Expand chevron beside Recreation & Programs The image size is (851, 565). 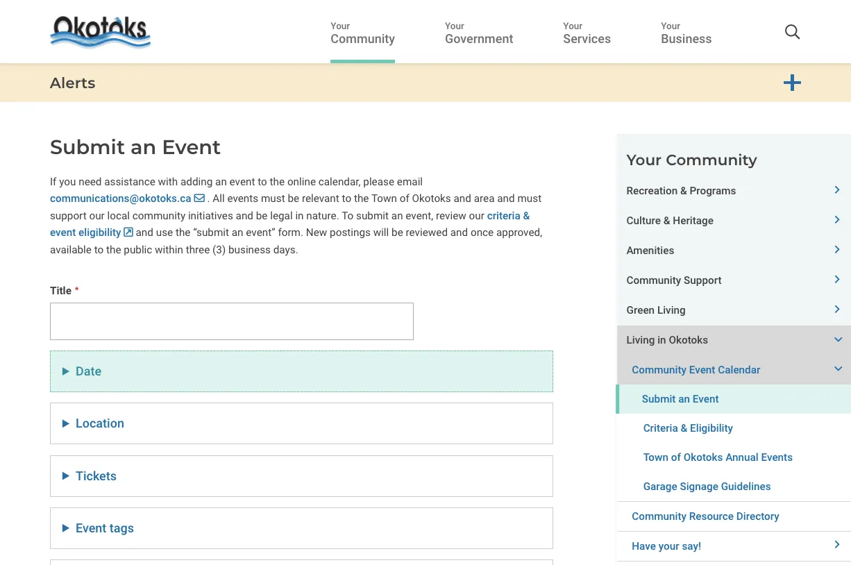837,189
